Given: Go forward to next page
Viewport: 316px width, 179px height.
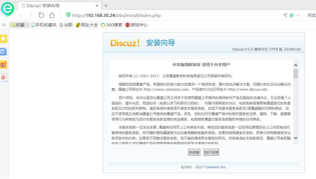Looking at the screenshot, I should (x=31, y=15).
